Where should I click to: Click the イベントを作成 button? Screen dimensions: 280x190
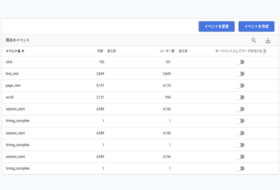coord(256,26)
